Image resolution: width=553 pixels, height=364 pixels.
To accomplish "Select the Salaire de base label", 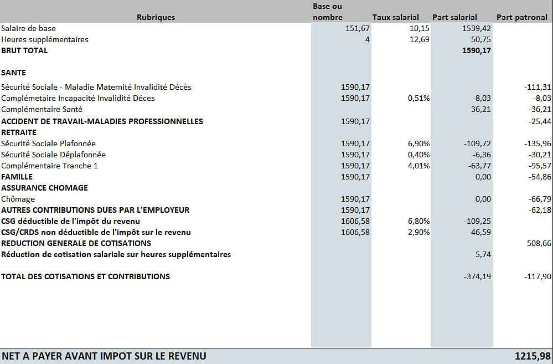I will [29, 28].
